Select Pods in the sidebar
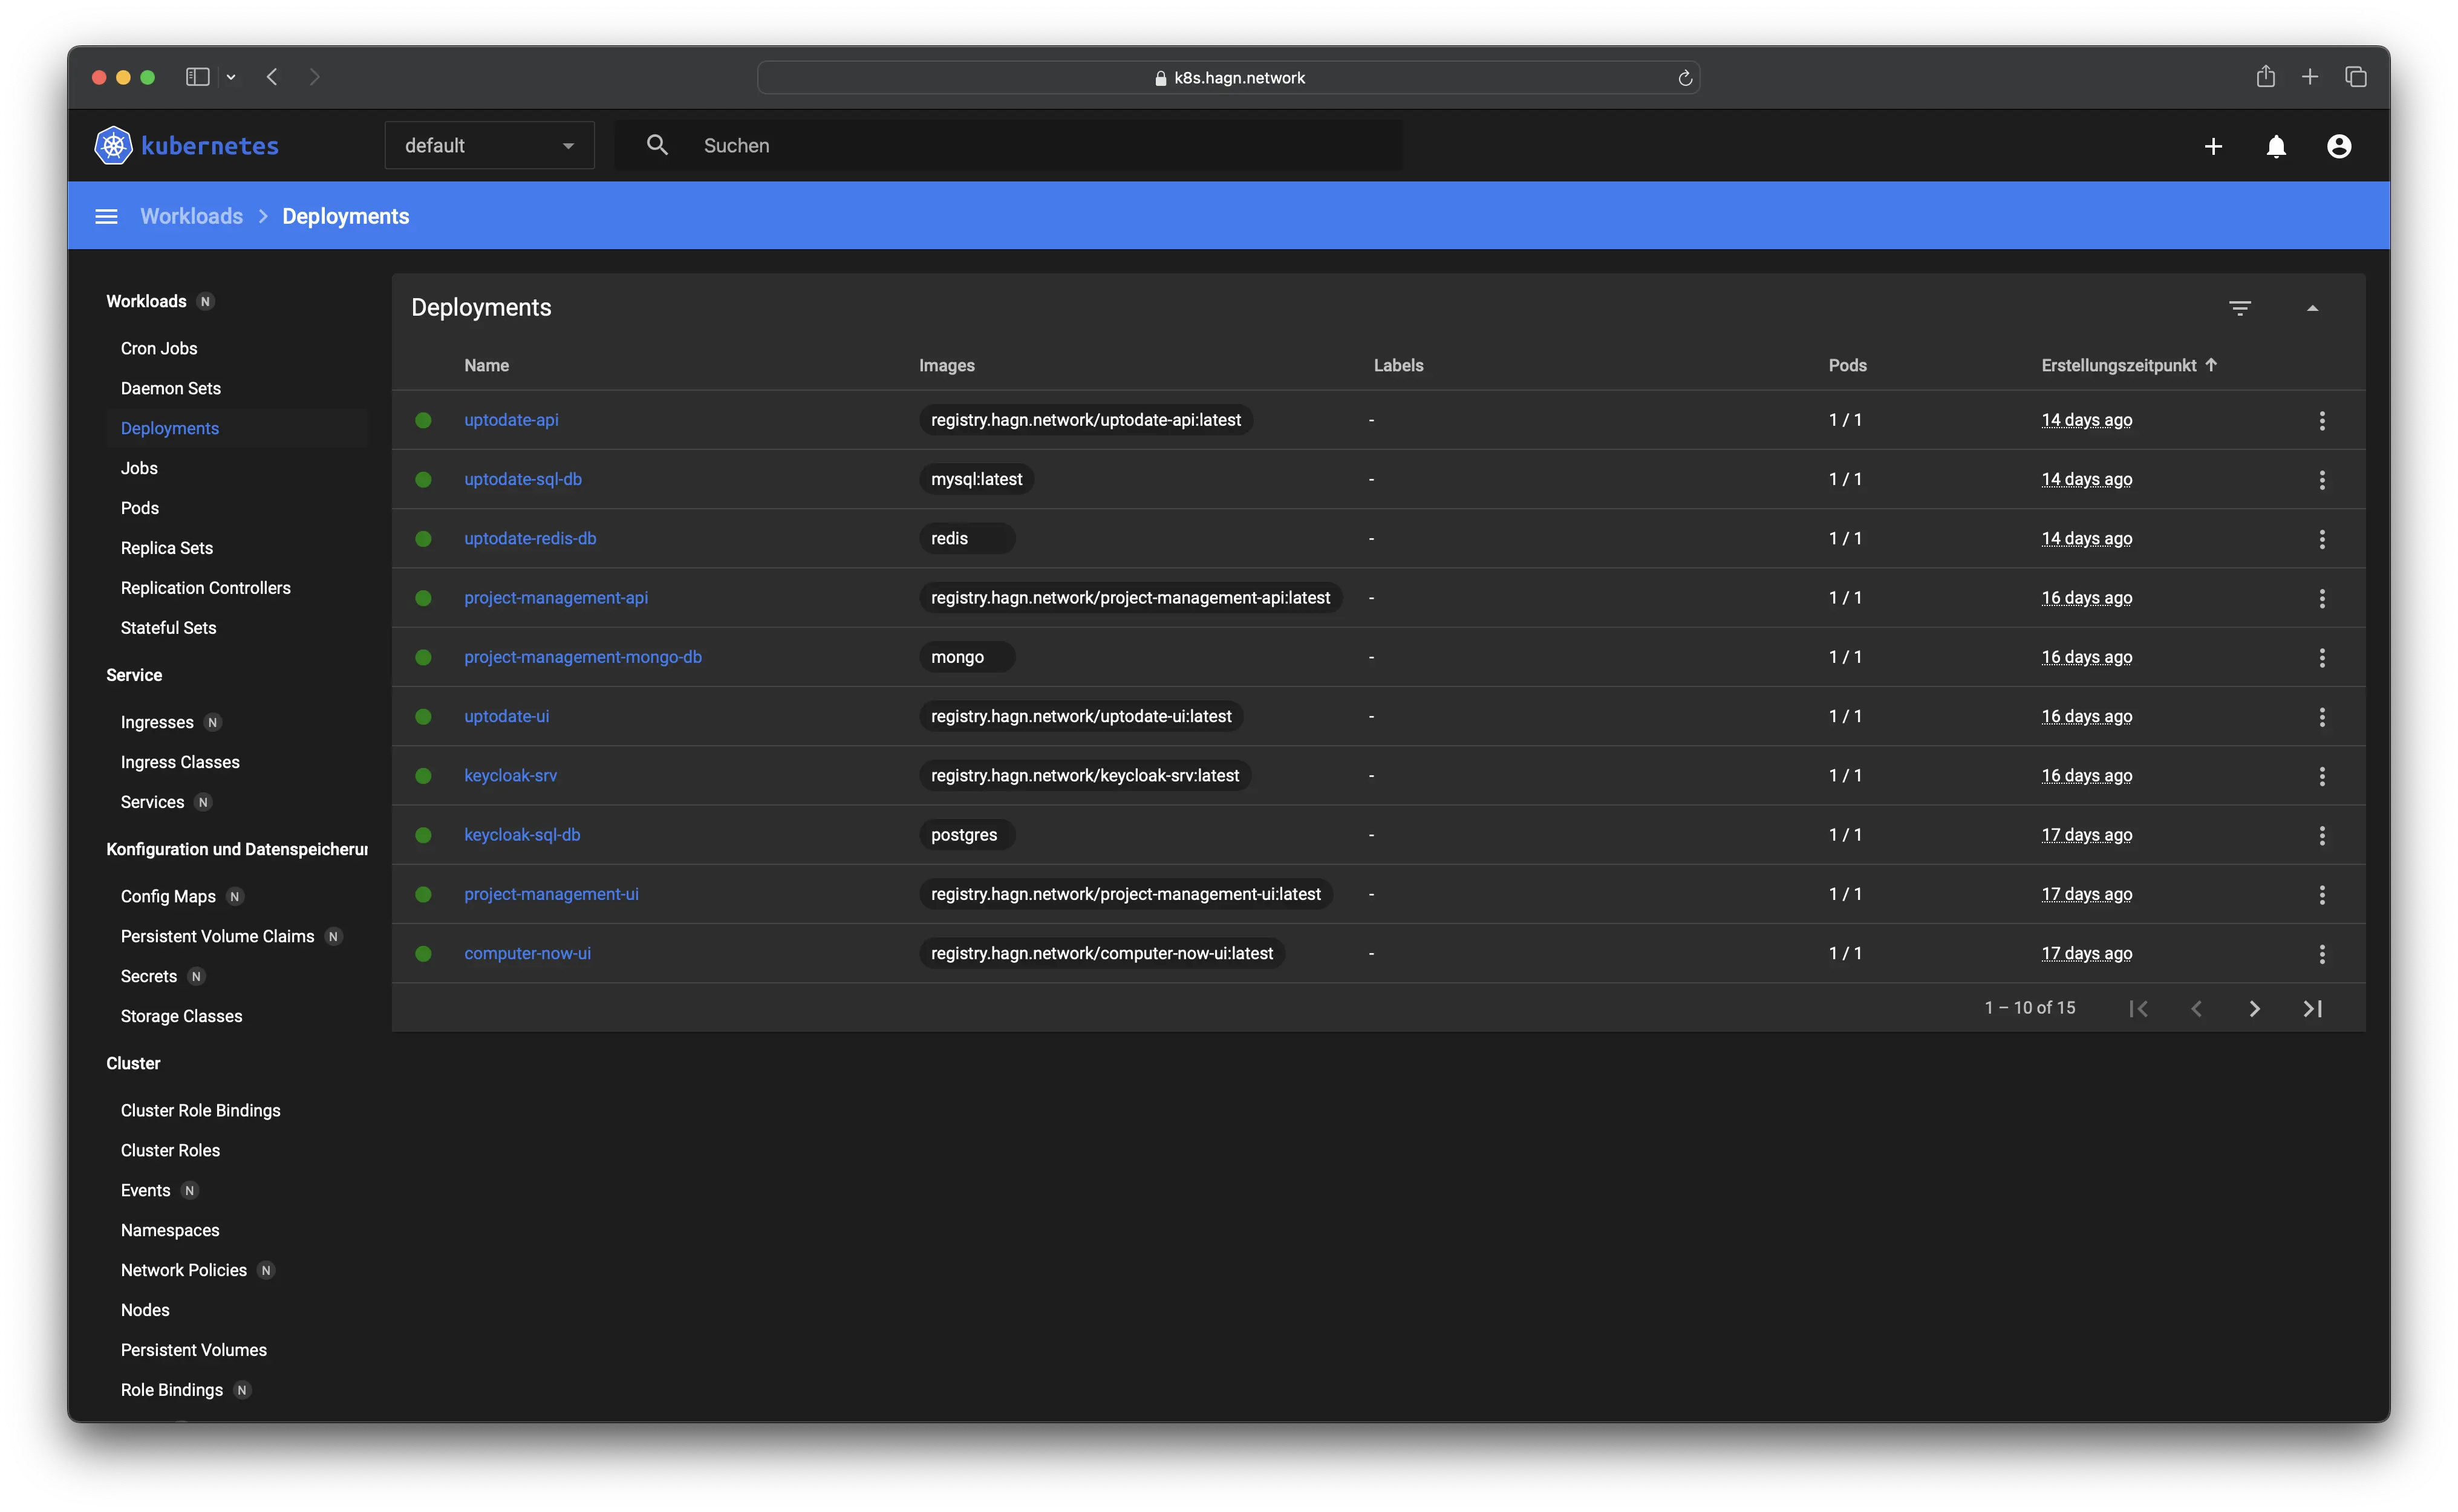Screen dimensions: 2458x1512 [x=140, y=508]
